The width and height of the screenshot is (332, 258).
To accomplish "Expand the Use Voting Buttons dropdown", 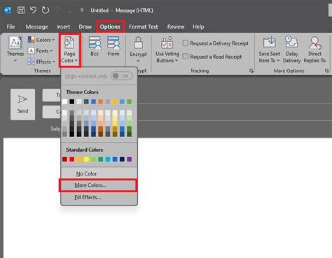I will click(x=166, y=51).
